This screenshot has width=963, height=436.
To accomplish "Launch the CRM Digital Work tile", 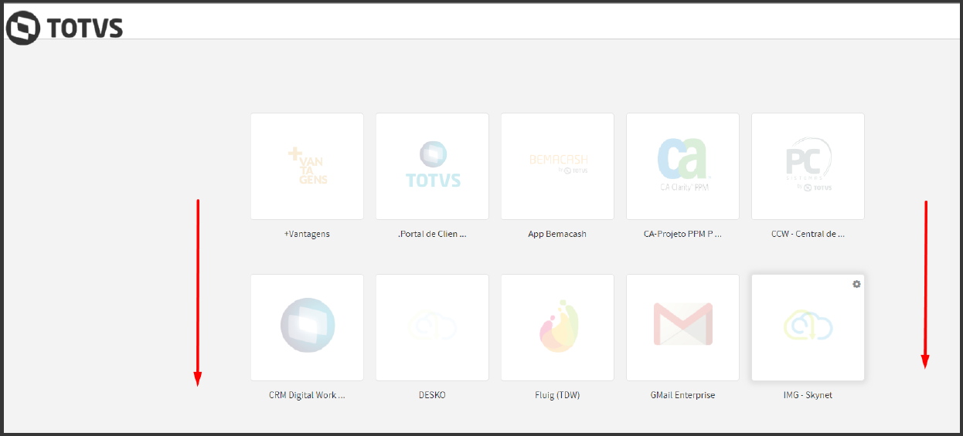I will pyautogui.click(x=307, y=327).
